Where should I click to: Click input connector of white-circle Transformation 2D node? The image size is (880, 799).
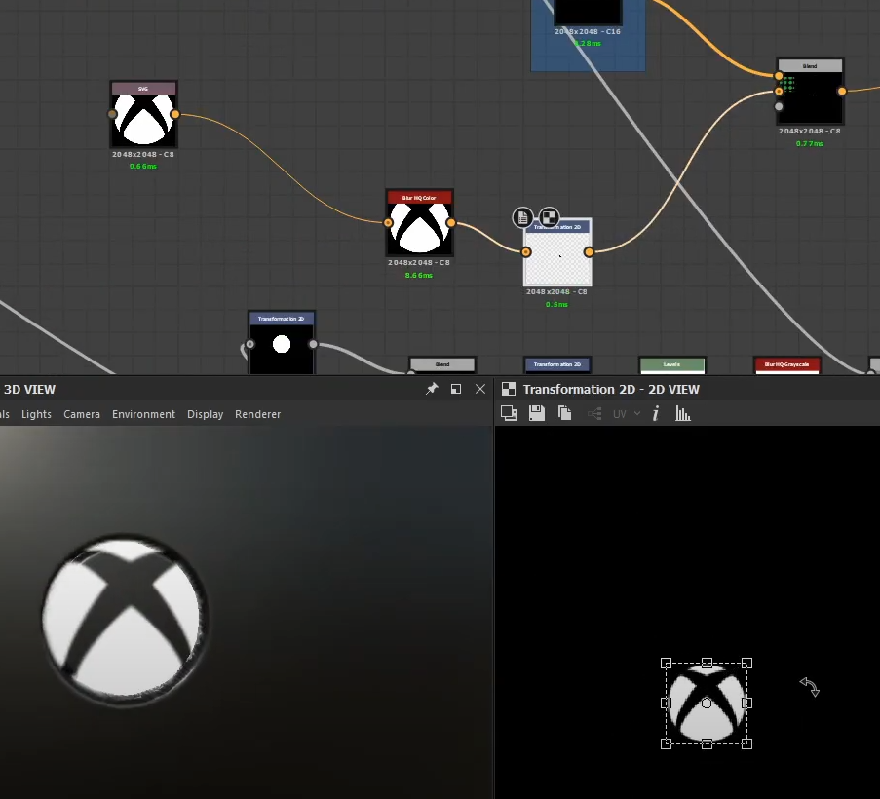coord(250,344)
